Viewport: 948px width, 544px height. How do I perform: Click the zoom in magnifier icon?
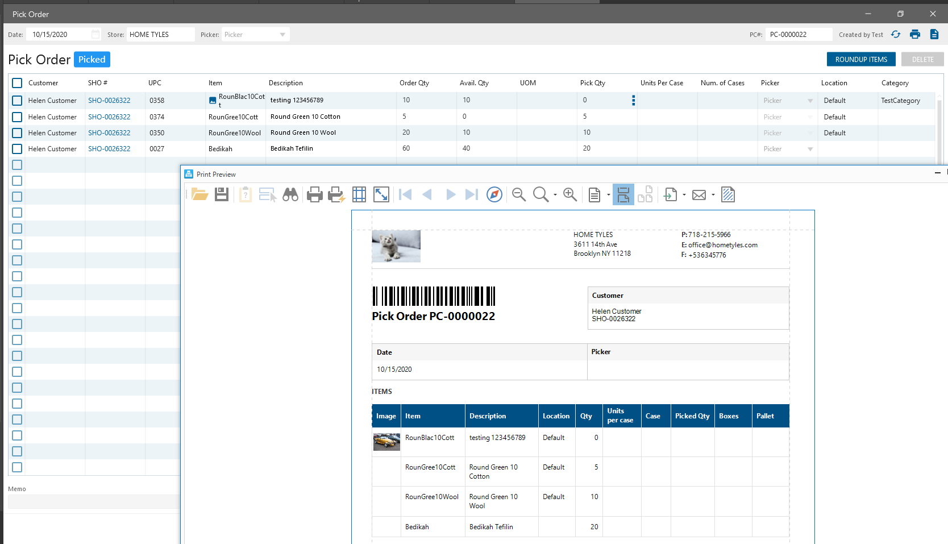pos(569,195)
